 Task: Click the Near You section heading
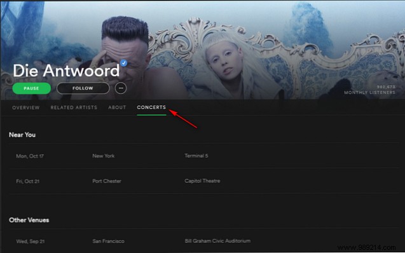click(x=22, y=135)
